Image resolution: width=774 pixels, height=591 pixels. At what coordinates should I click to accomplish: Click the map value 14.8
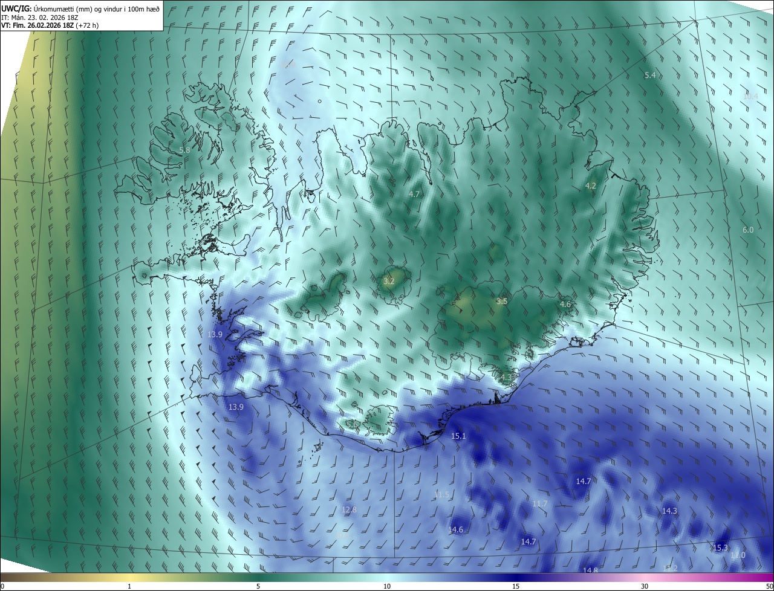tap(590, 570)
